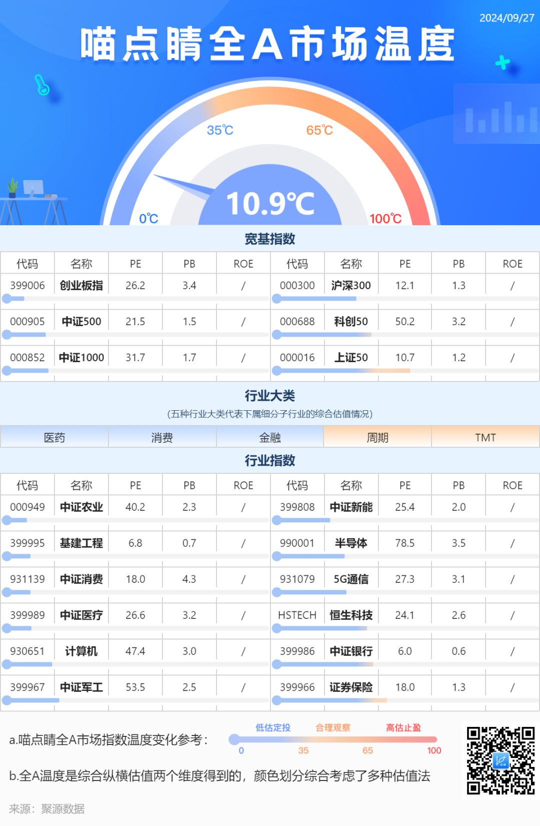Viewport: 540px width, 826px height.
Task: Click the 中证500 name cell
Action: tap(81, 321)
